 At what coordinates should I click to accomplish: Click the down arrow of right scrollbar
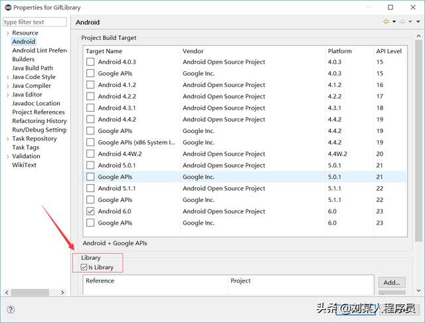418,290
